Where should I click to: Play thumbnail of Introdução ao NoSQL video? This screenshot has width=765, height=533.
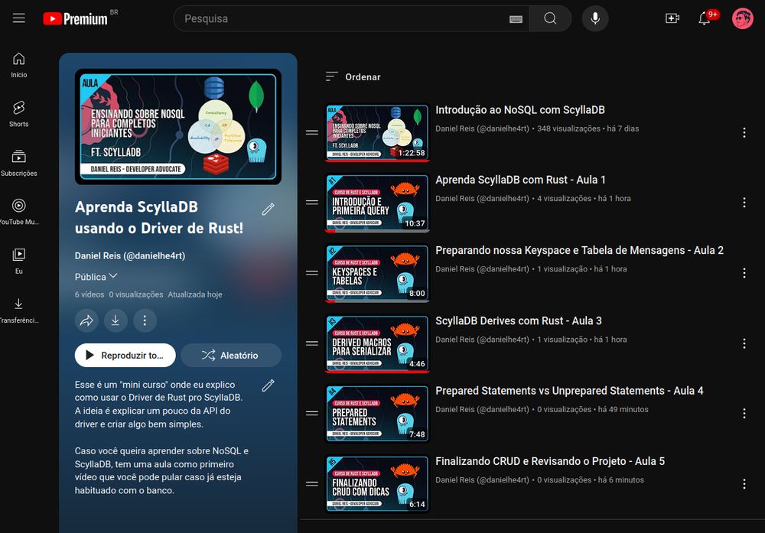click(377, 132)
